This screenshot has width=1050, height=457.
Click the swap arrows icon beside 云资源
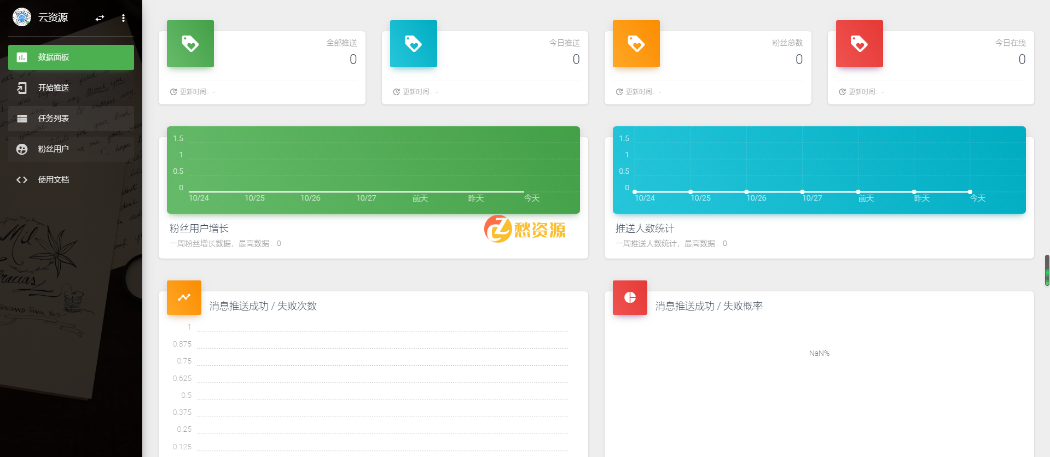pyautogui.click(x=100, y=18)
